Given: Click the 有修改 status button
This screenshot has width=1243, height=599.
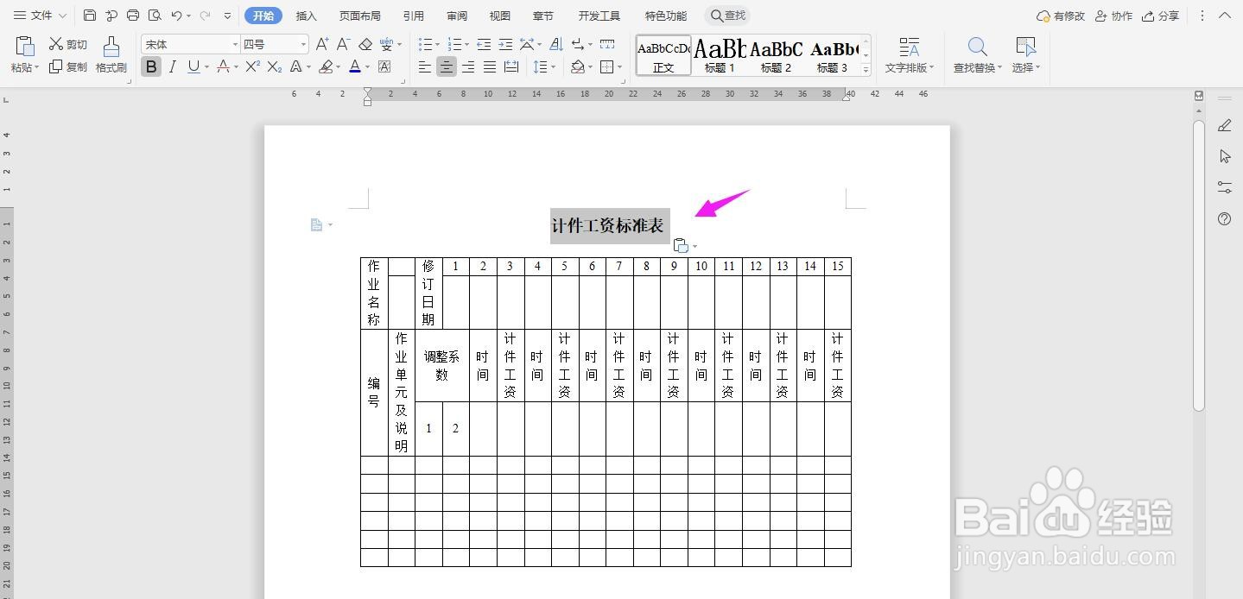Looking at the screenshot, I should (1061, 16).
